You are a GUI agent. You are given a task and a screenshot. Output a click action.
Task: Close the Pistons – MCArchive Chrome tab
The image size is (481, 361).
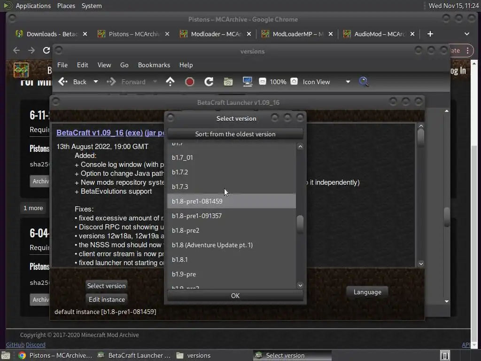[x=167, y=34]
